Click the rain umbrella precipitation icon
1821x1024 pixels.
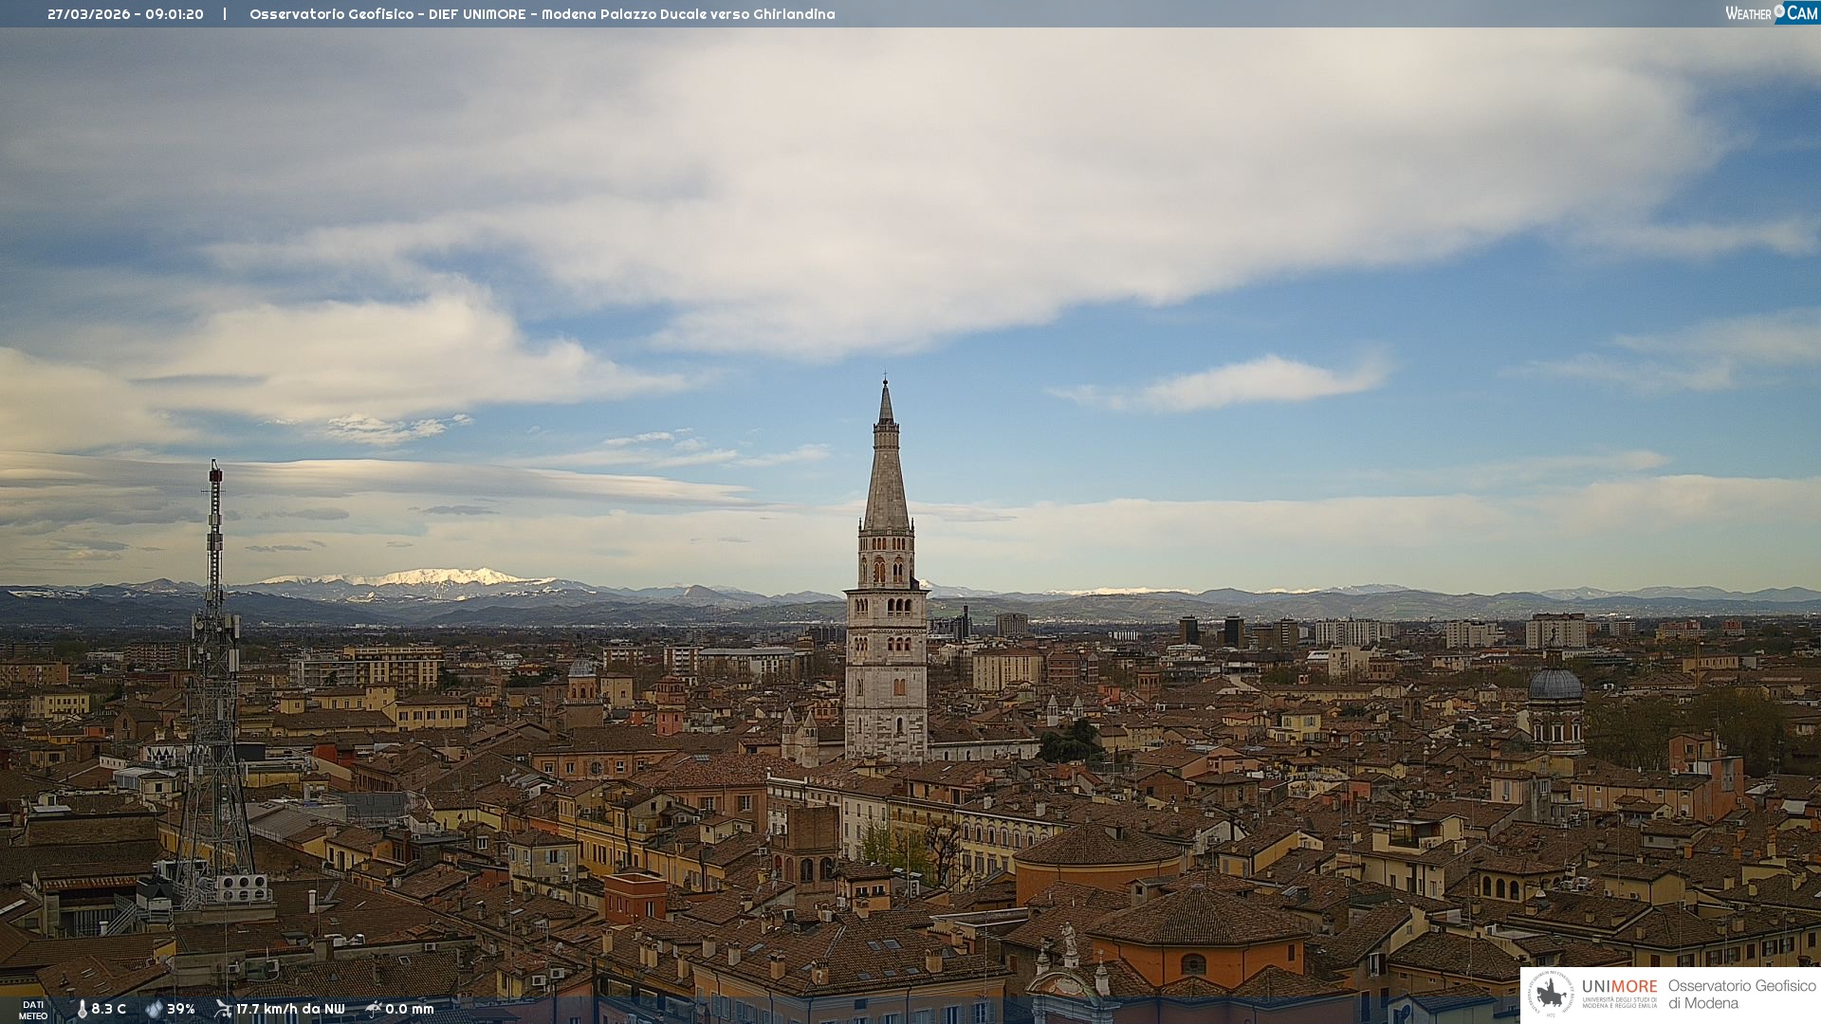pos(374,1009)
